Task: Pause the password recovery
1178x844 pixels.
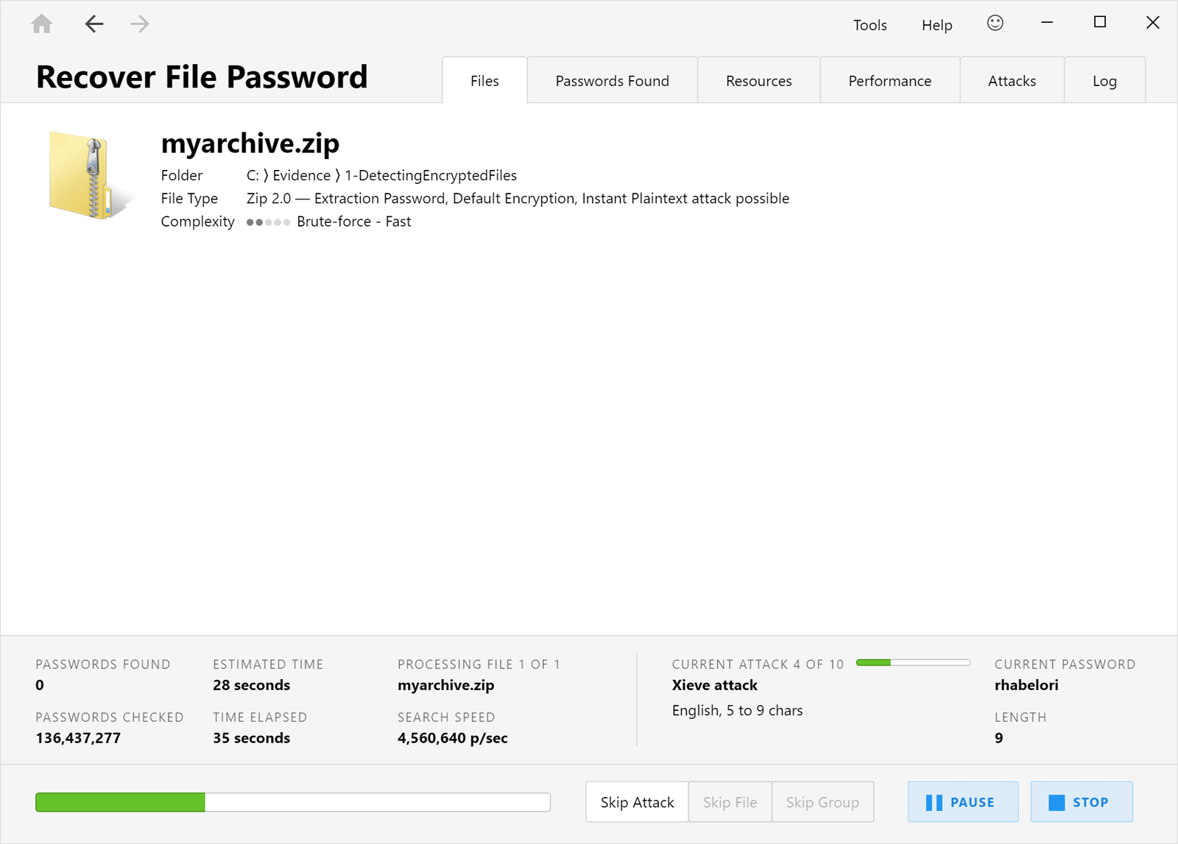Action: (x=962, y=802)
